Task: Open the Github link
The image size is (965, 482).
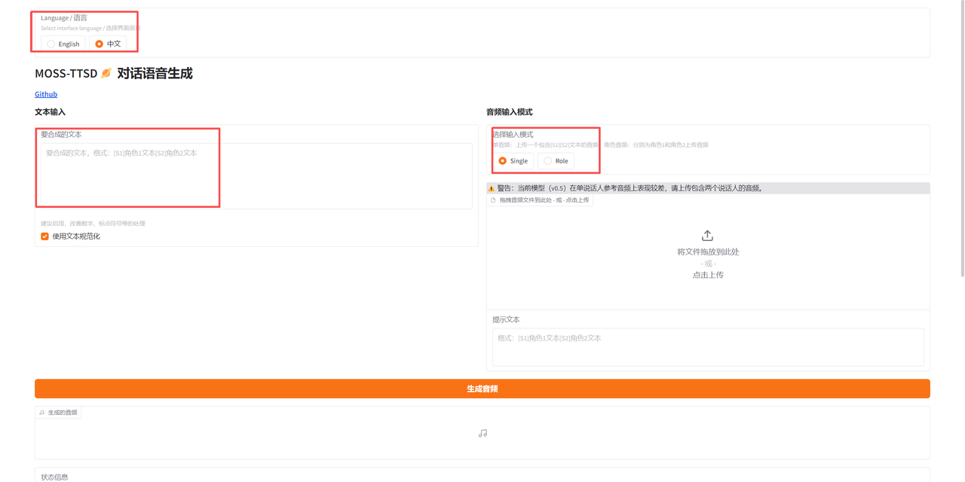Action: pos(46,94)
